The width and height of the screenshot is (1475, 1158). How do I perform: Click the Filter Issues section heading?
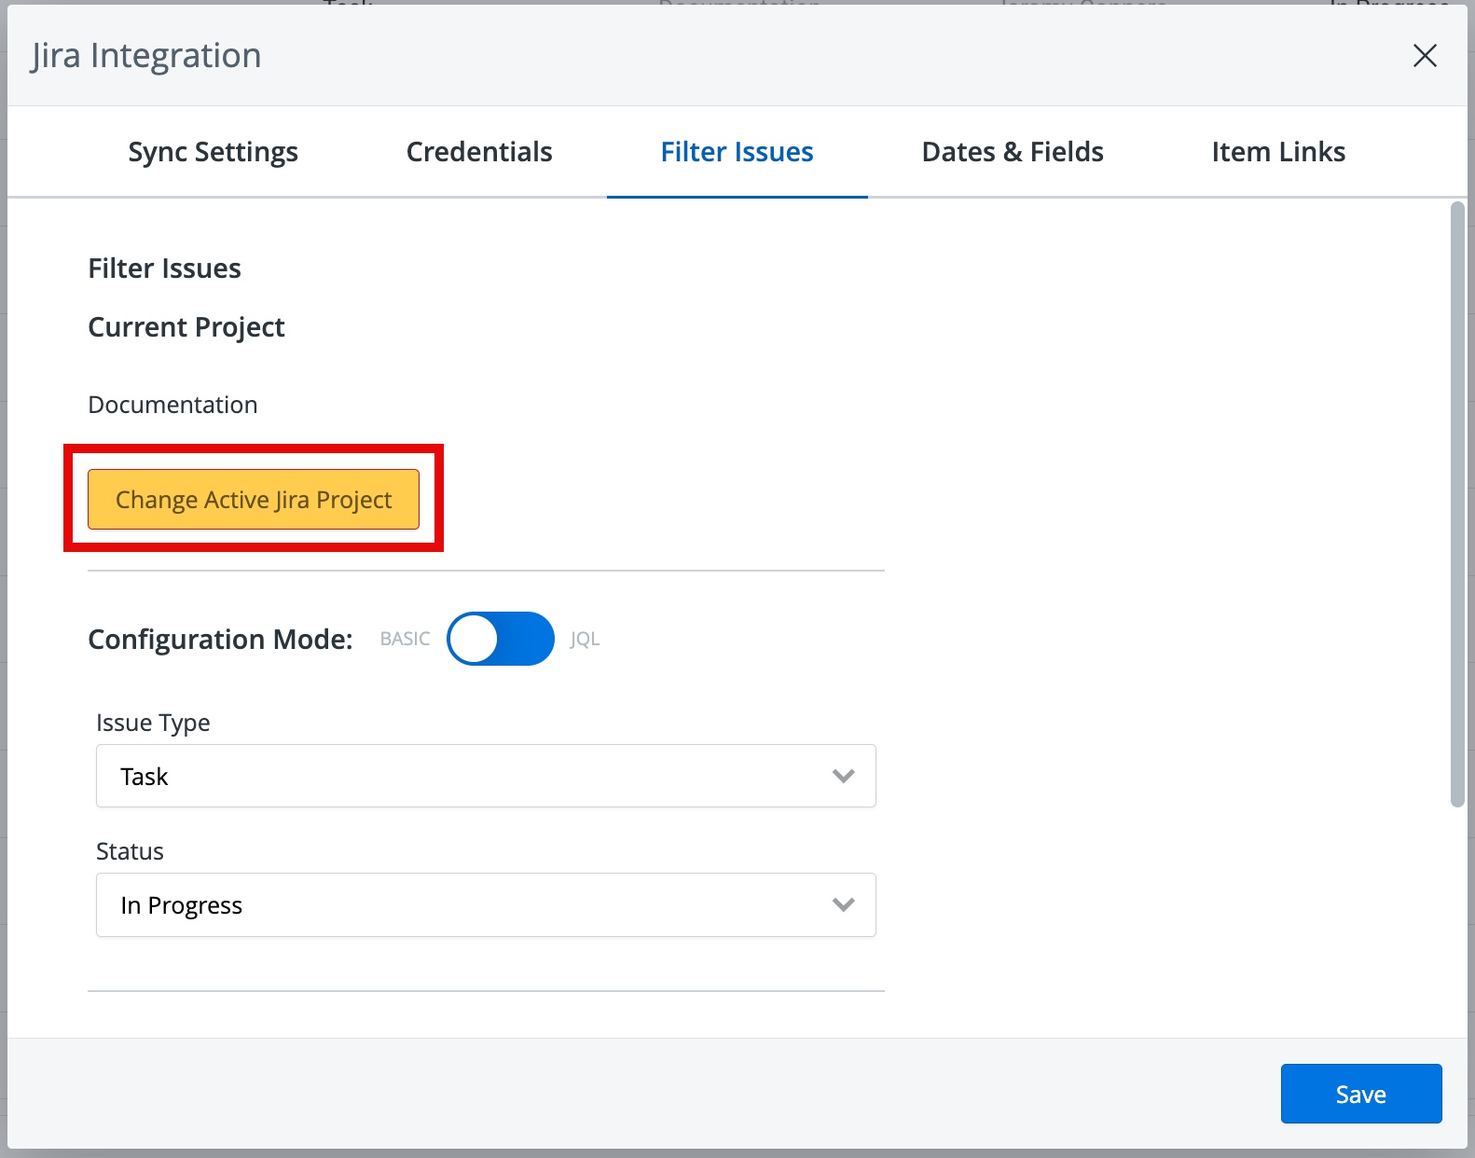tap(164, 269)
